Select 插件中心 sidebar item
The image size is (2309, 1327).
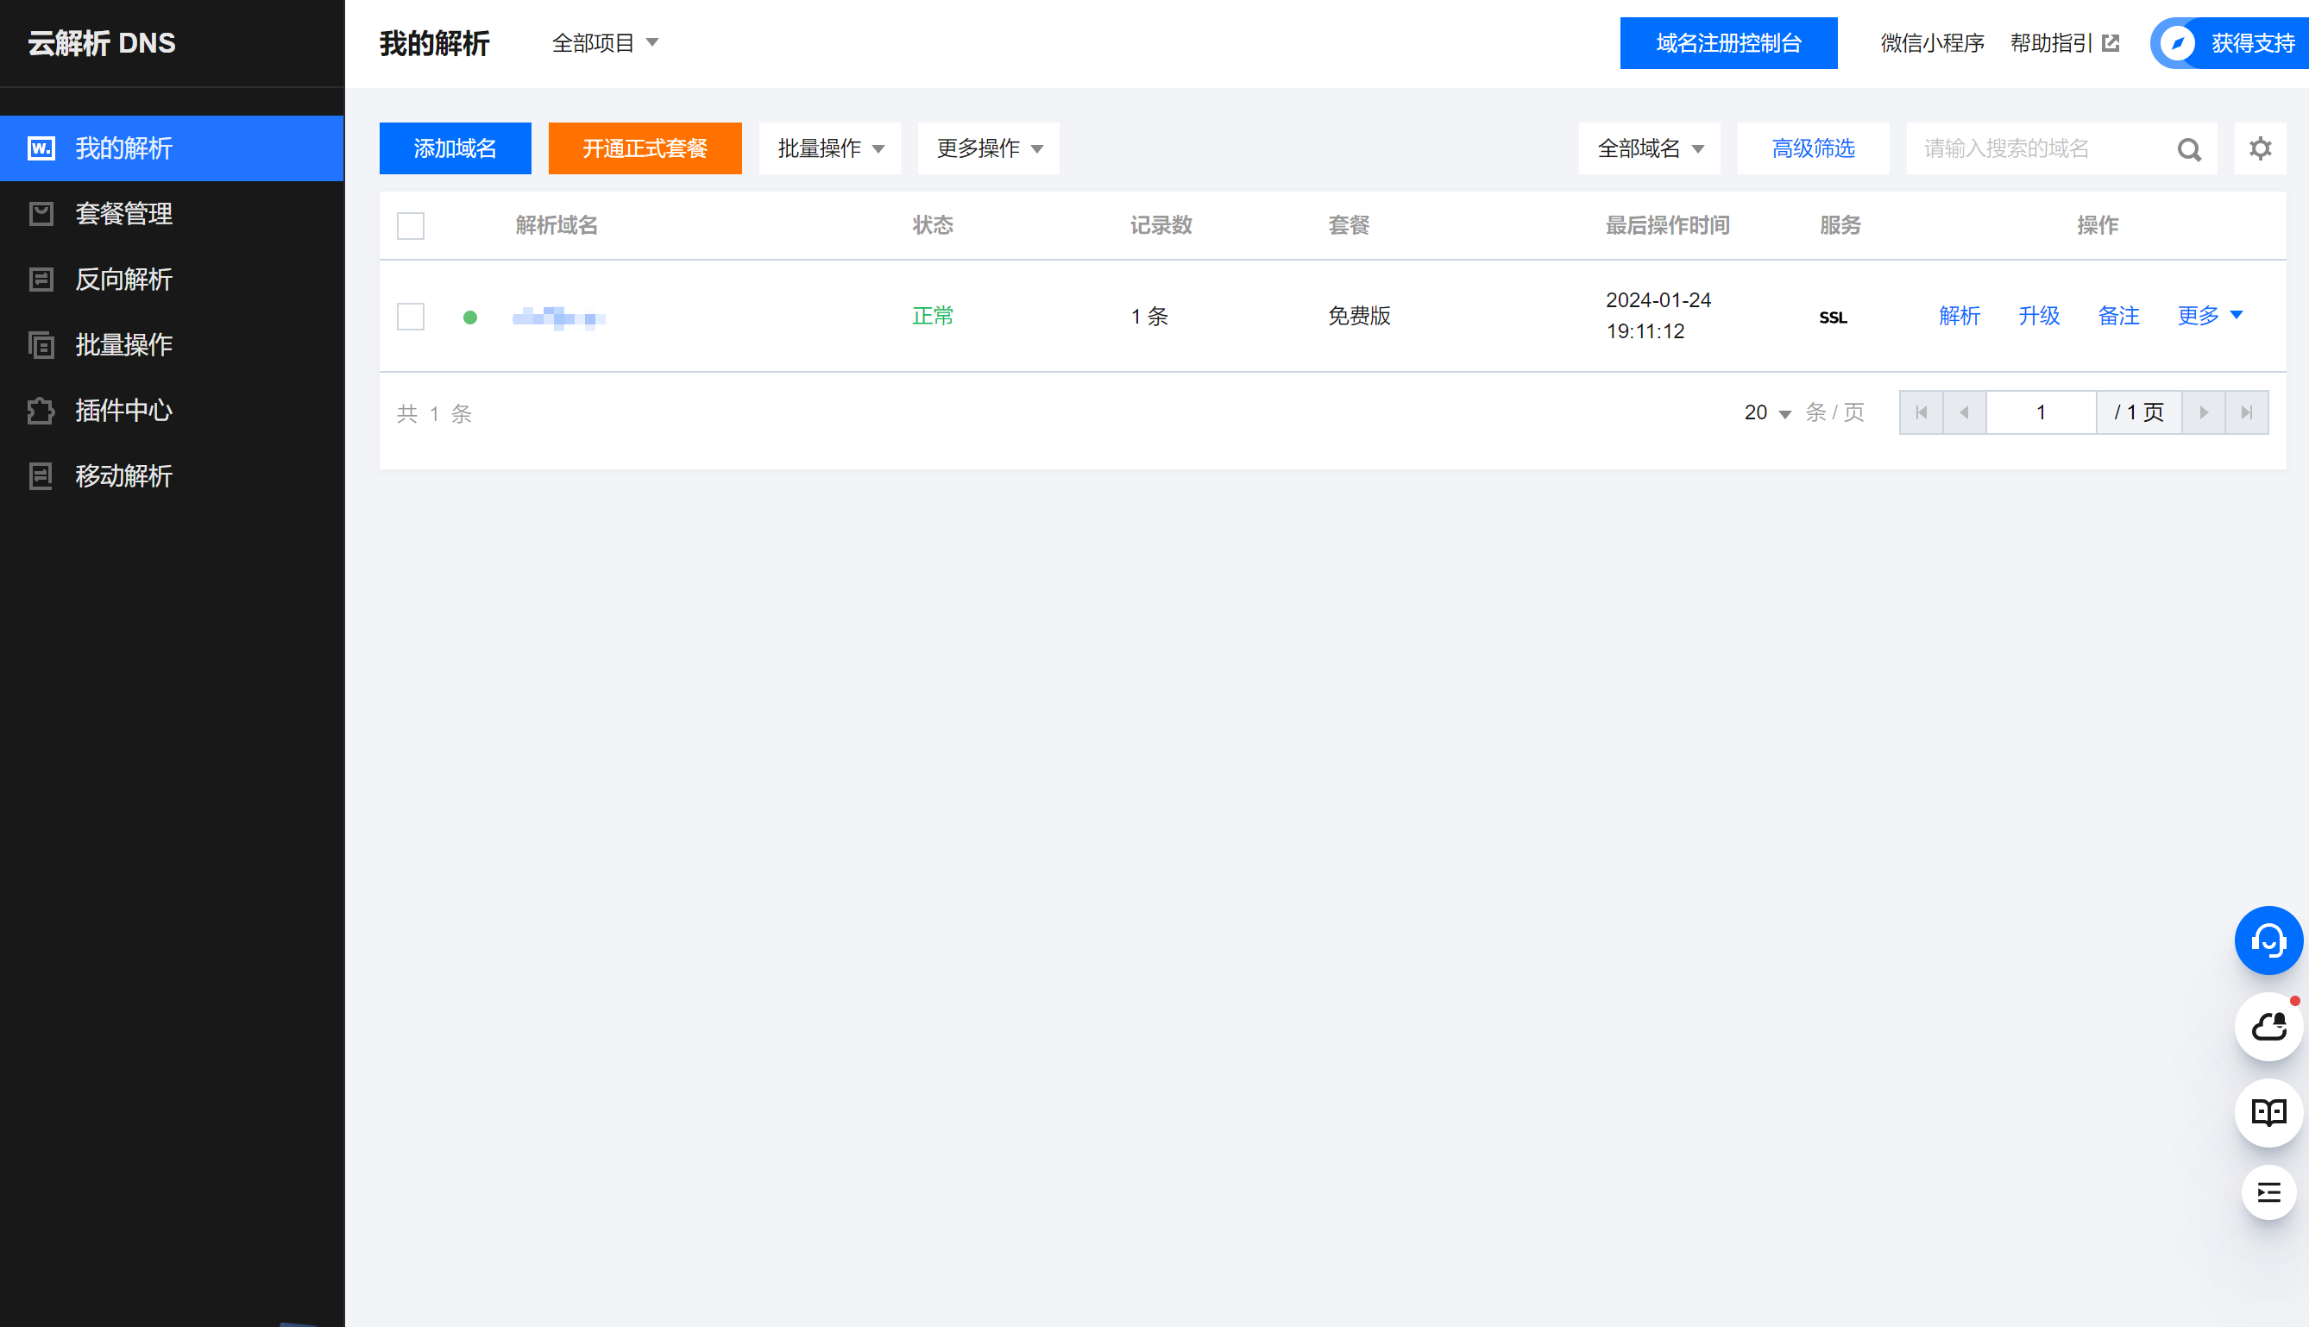(x=124, y=410)
